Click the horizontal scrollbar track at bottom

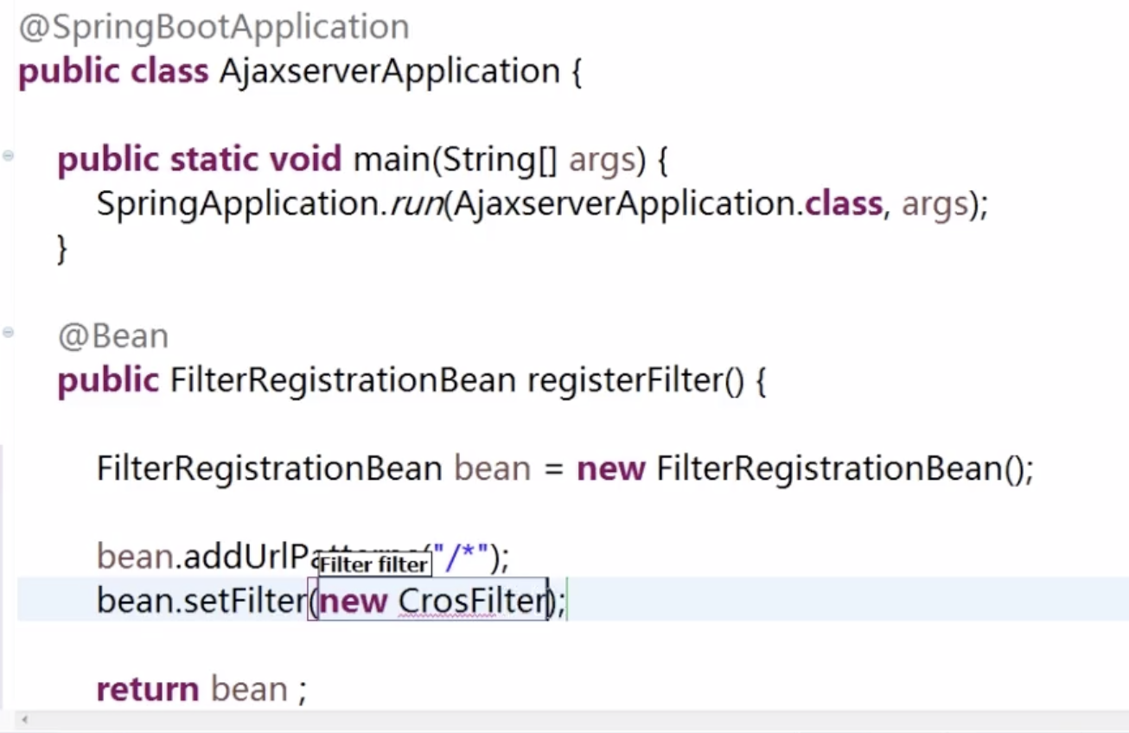click(x=562, y=720)
